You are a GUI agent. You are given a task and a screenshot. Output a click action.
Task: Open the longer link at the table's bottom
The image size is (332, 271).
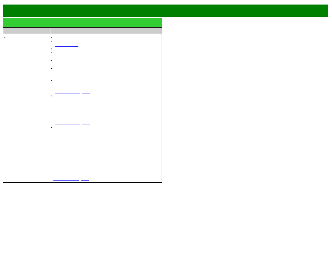coord(66,180)
